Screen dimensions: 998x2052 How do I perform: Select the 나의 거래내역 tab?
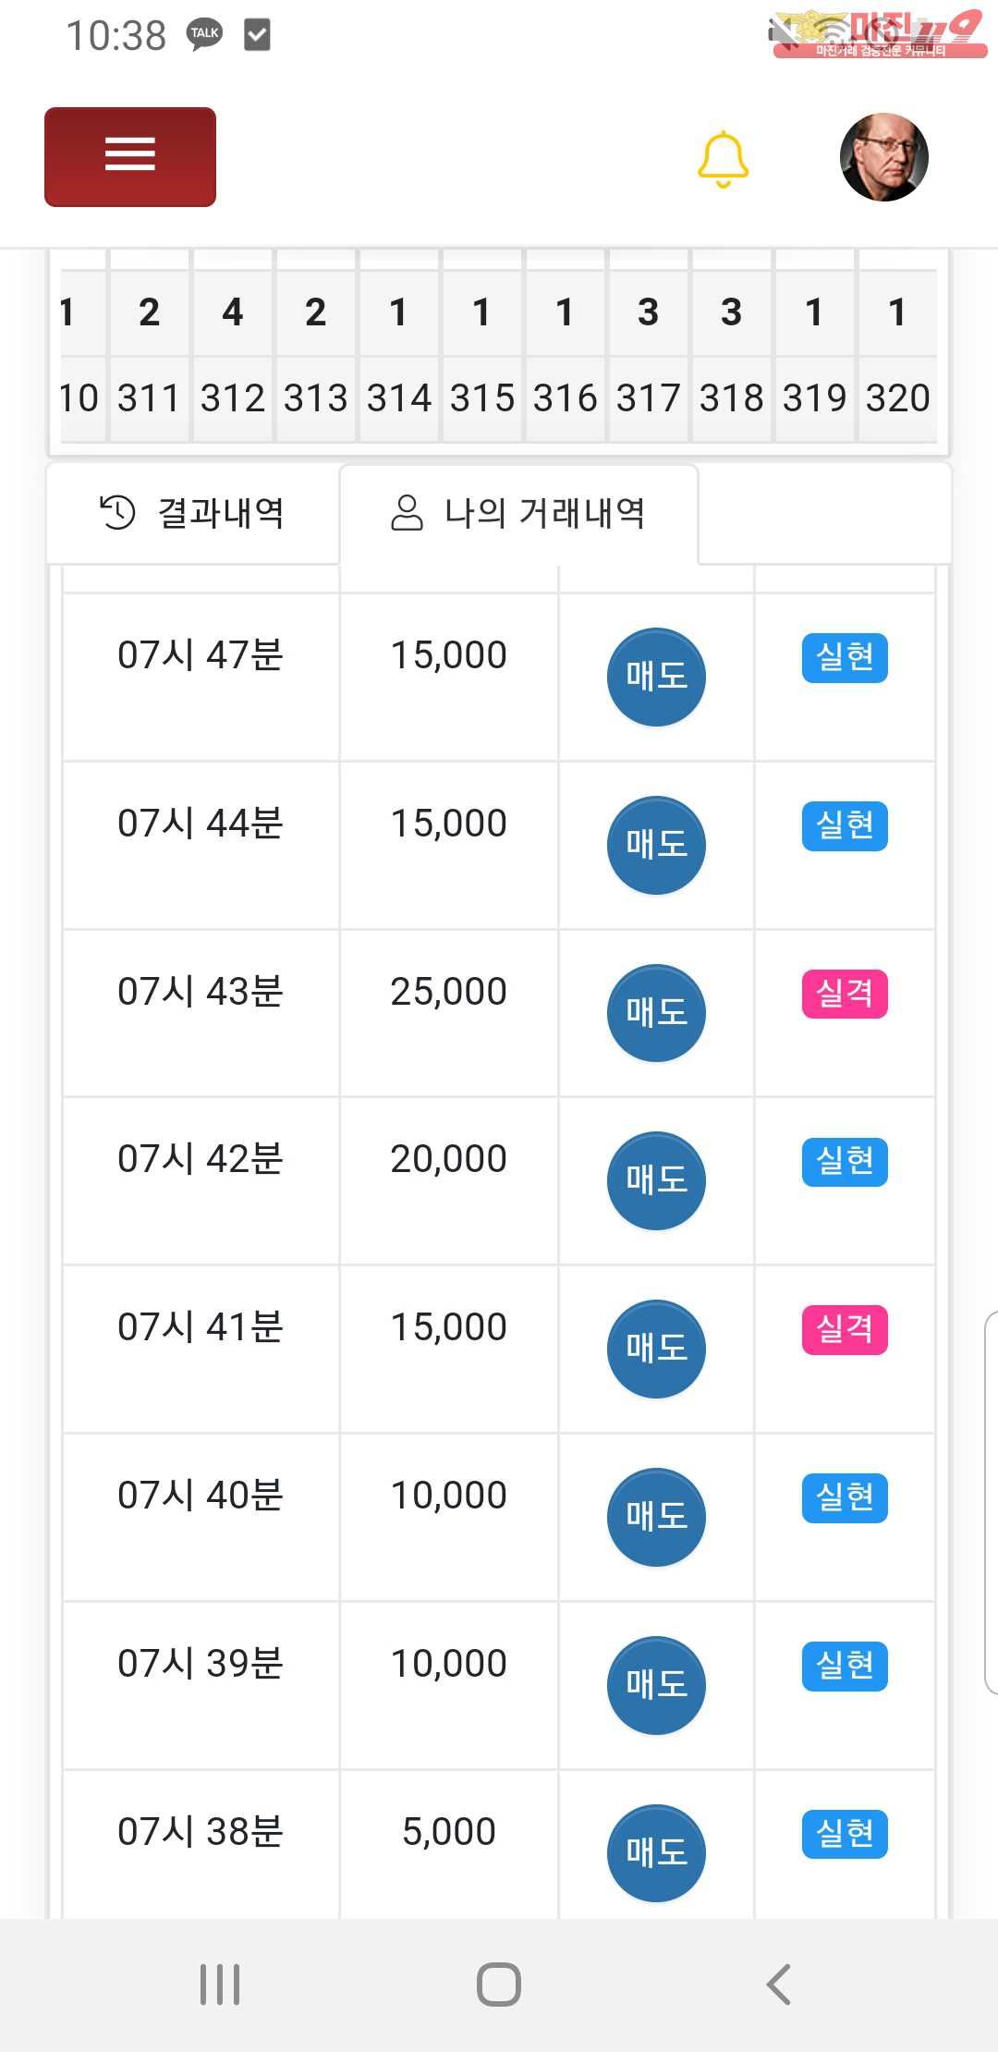pyautogui.click(x=518, y=513)
